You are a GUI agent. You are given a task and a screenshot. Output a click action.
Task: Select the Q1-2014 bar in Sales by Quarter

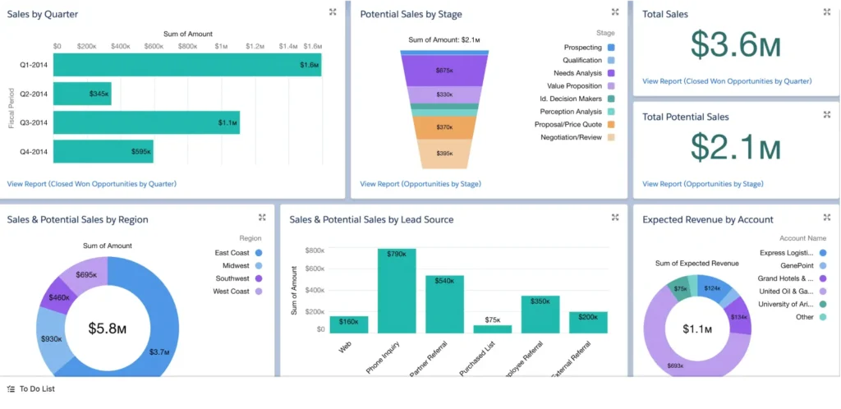[x=187, y=65]
